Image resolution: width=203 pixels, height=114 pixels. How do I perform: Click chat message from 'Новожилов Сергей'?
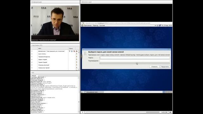click(x=54, y=87)
